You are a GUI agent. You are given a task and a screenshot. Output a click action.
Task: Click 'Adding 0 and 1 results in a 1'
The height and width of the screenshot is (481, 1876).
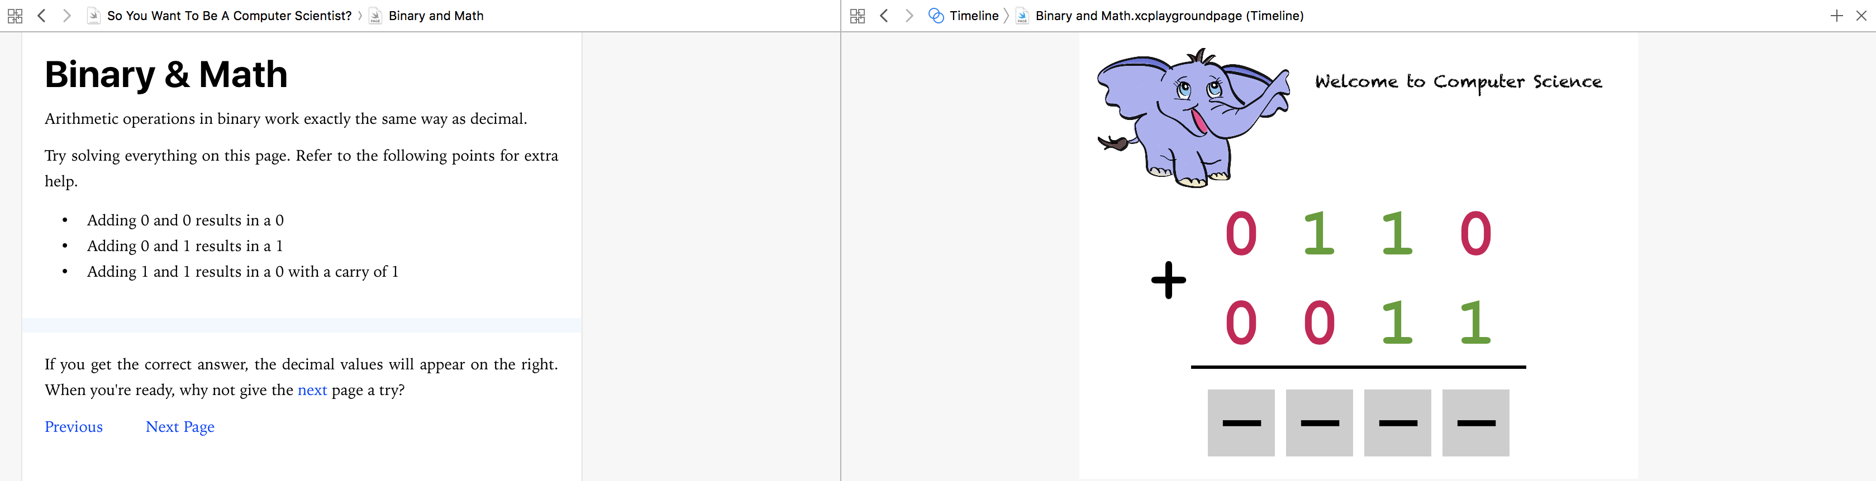[185, 246]
